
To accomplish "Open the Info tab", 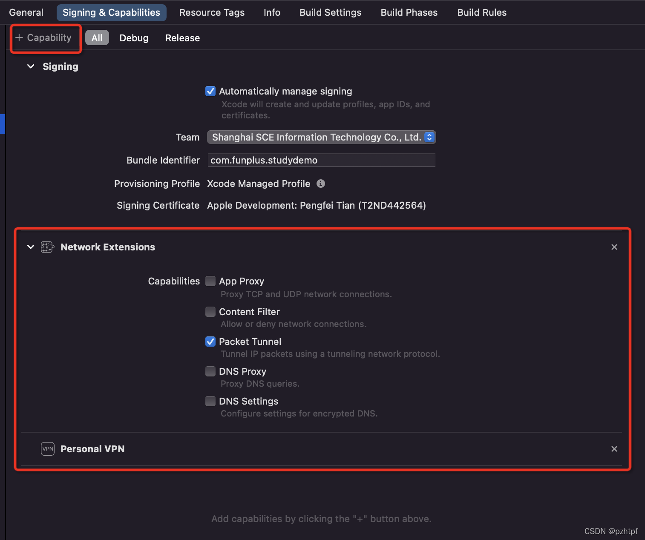I will coord(272,12).
